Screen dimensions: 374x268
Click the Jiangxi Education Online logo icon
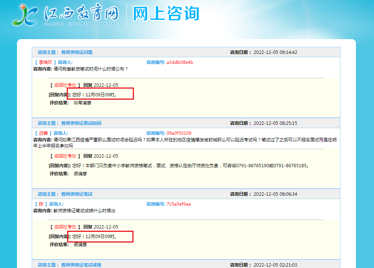click(x=24, y=15)
